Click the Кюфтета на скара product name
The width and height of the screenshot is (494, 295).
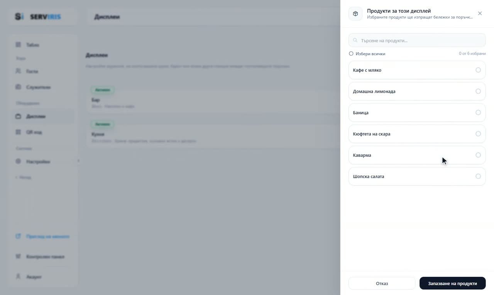coord(372,134)
